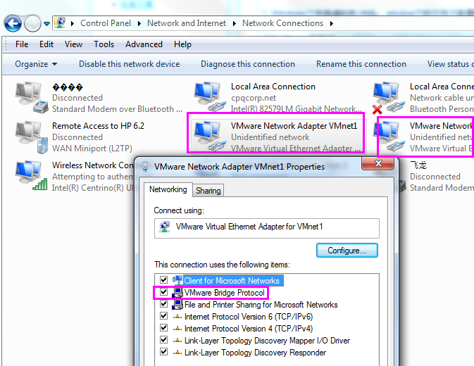Open the Help menu

182,44
